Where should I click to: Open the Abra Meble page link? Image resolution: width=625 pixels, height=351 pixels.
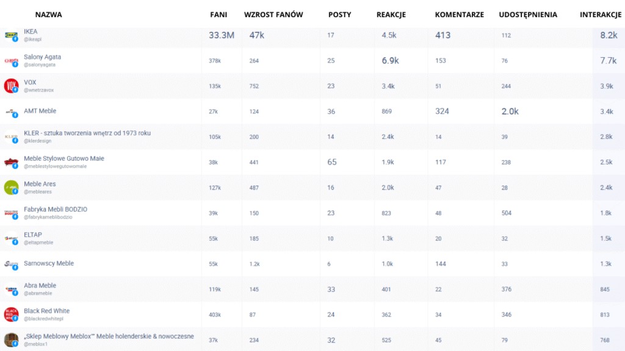pos(40,285)
